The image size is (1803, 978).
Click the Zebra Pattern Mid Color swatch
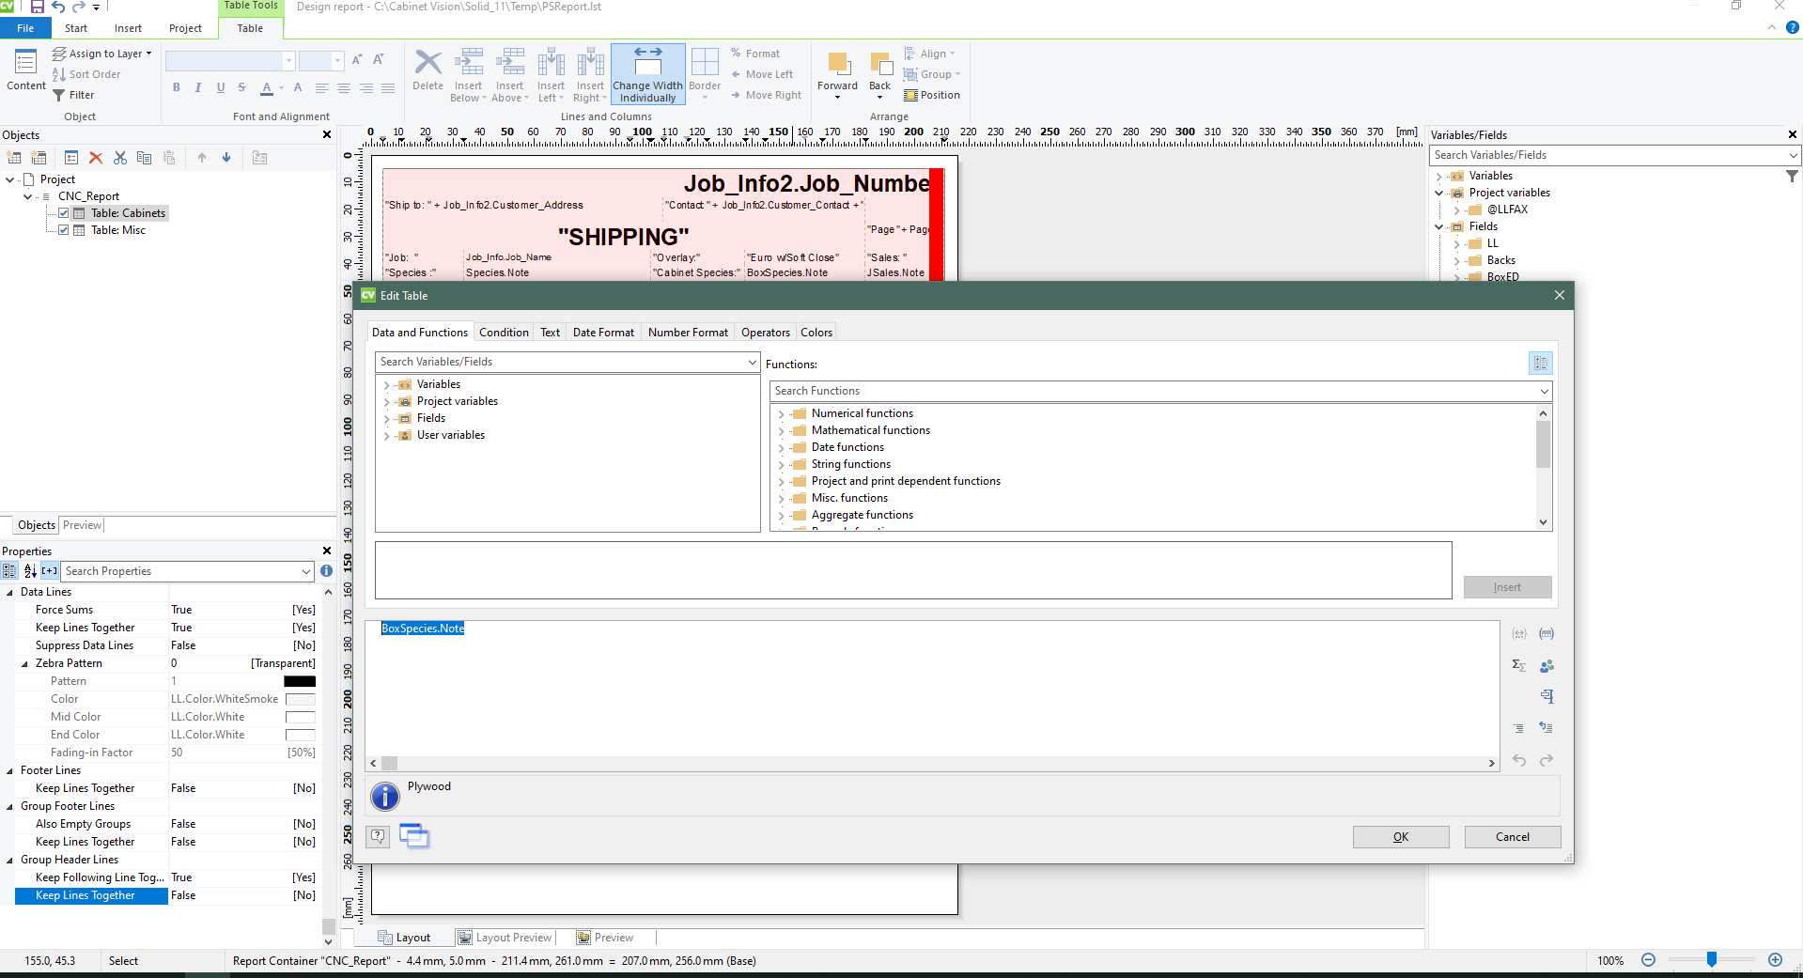click(300, 717)
